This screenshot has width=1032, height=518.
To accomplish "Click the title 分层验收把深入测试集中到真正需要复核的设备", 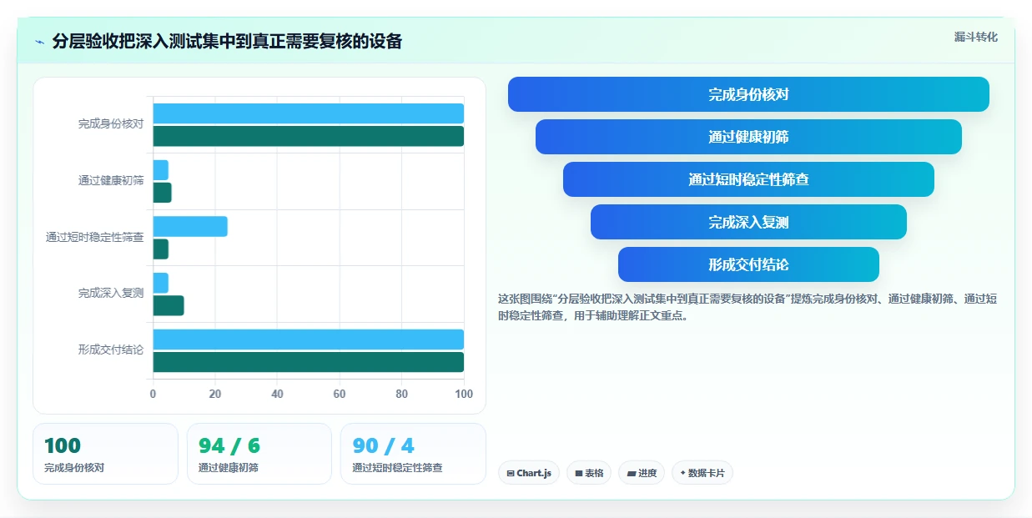I will (227, 41).
